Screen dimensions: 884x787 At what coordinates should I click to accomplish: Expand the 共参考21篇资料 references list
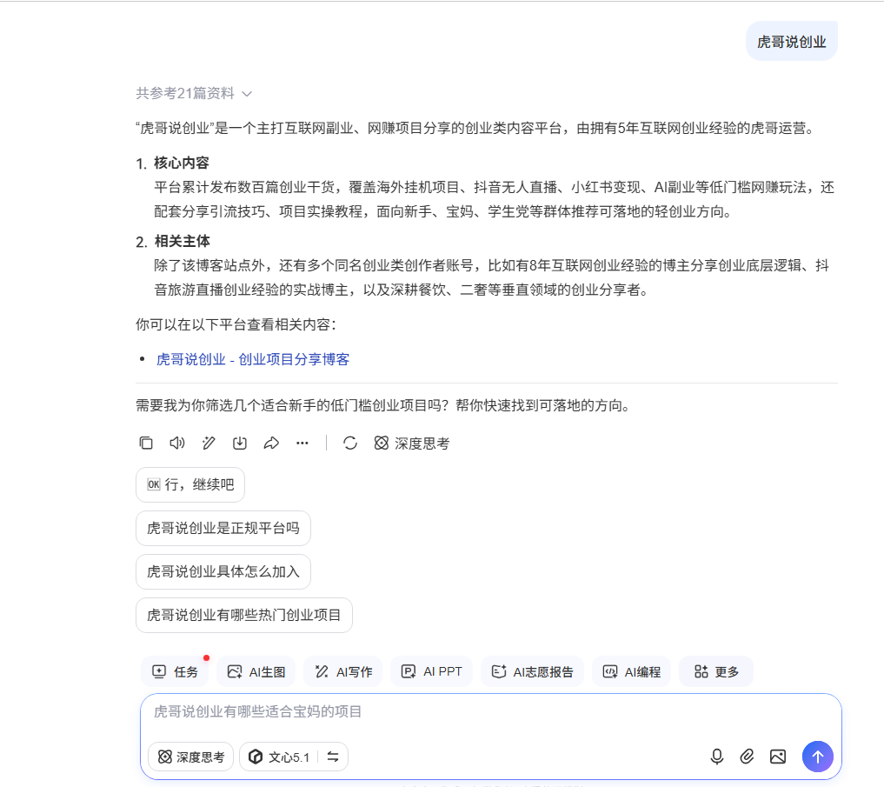point(193,93)
